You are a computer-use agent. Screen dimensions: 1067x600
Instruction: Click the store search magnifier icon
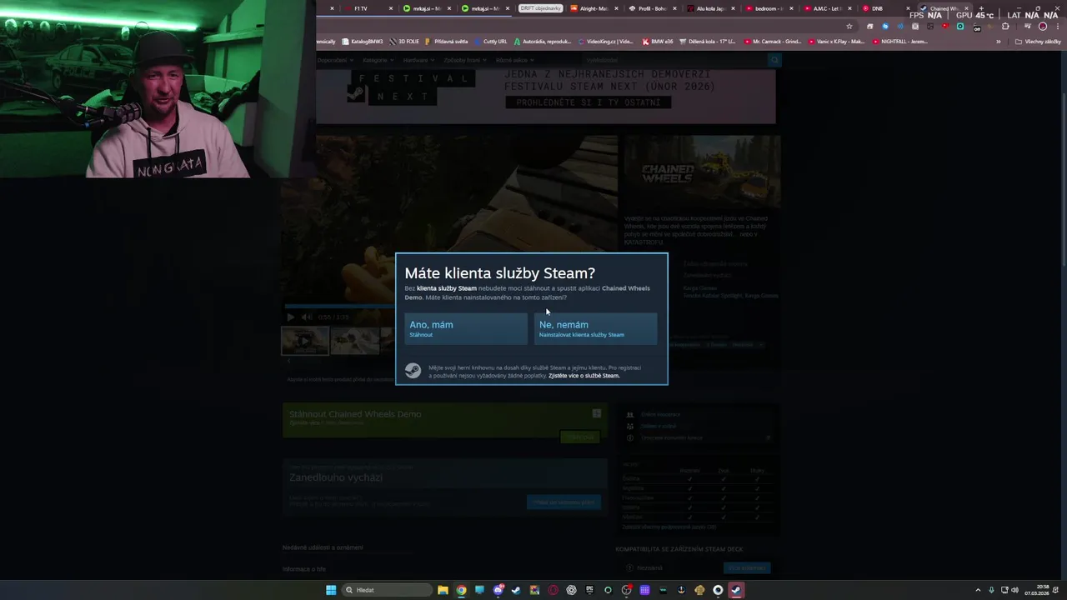point(774,60)
